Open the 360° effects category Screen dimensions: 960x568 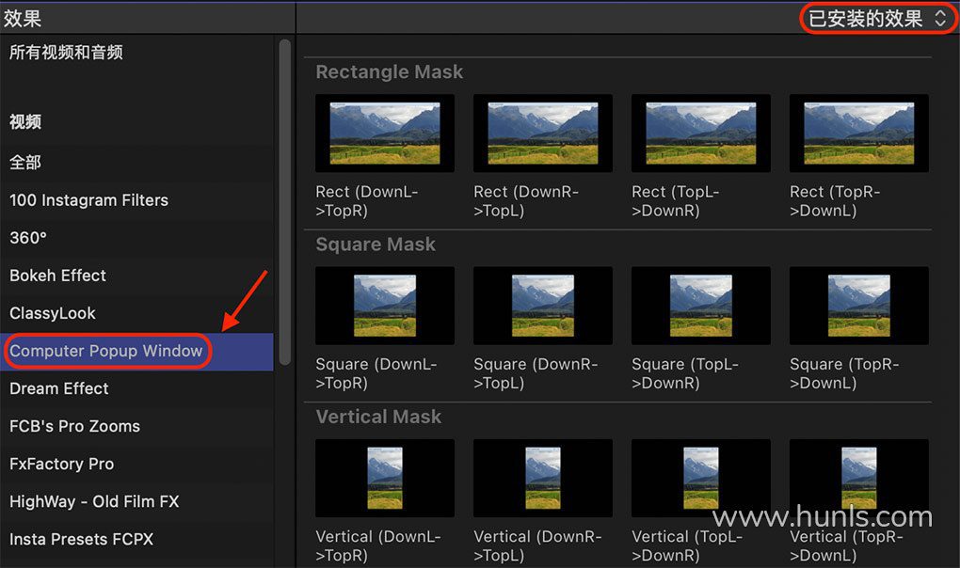point(28,238)
